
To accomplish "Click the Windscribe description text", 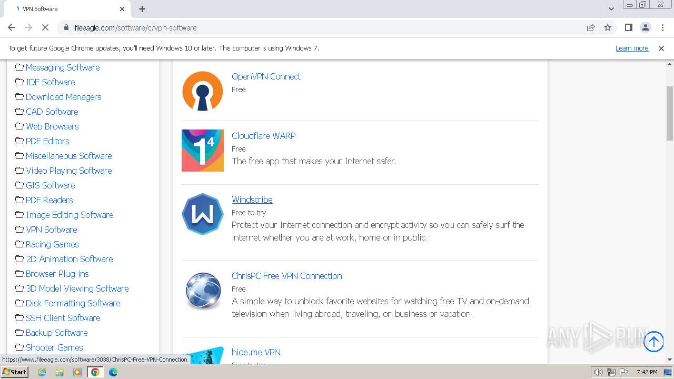I will click(378, 231).
